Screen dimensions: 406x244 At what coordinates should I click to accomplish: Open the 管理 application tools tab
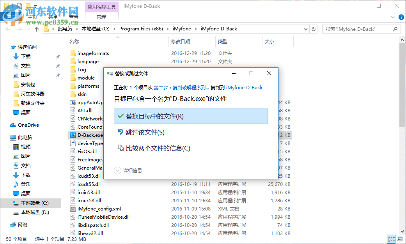[x=101, y=17]
